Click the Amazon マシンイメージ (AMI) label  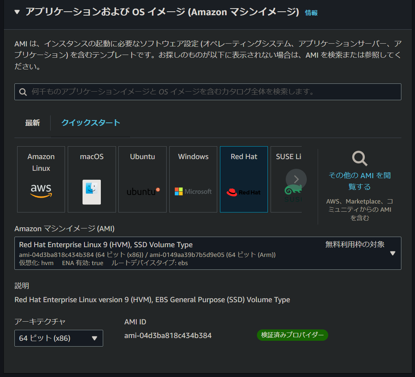(x=64, y=228)
